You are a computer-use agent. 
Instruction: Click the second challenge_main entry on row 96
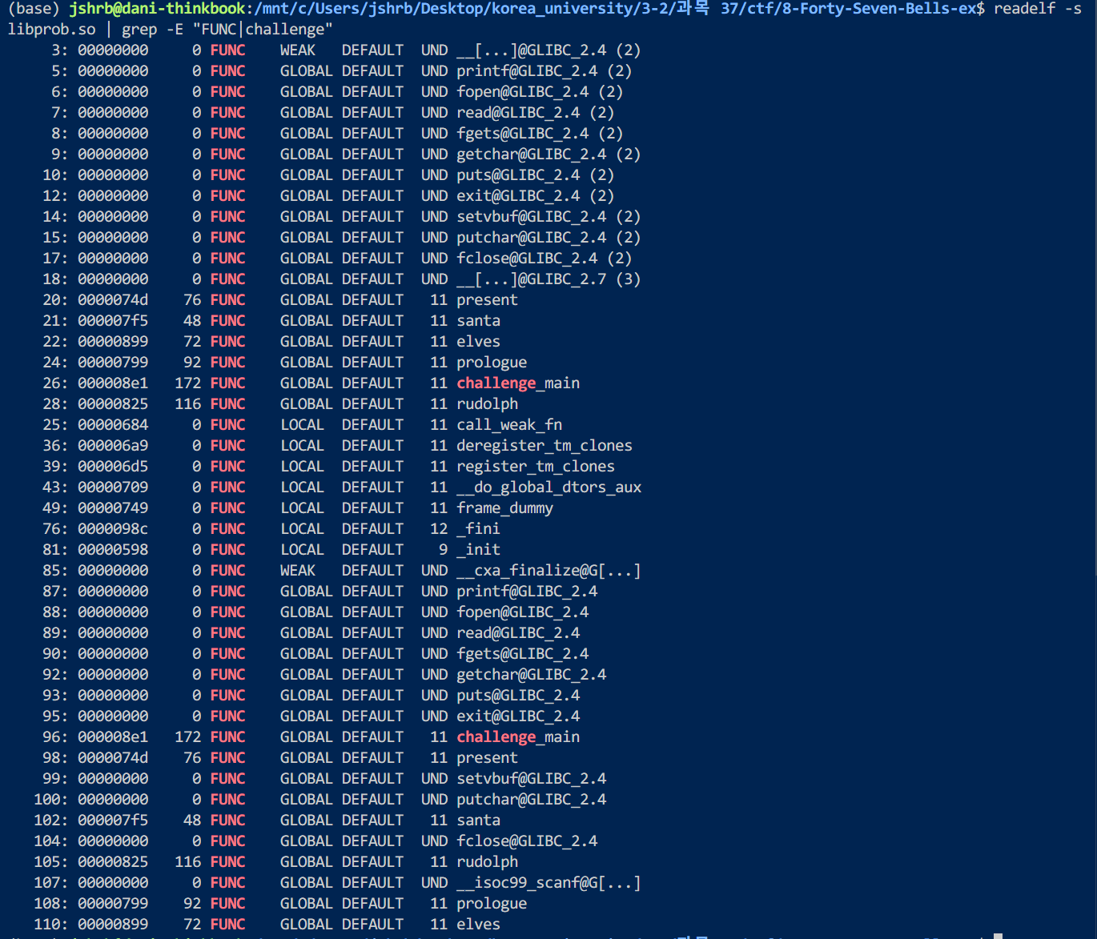518,737
